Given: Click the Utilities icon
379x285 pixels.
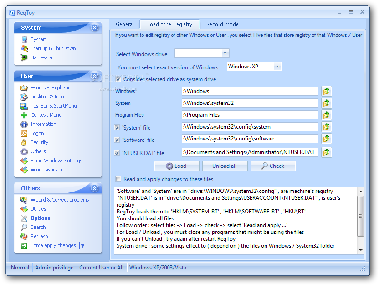Looking at the screenshot, I should coord(24,209).
